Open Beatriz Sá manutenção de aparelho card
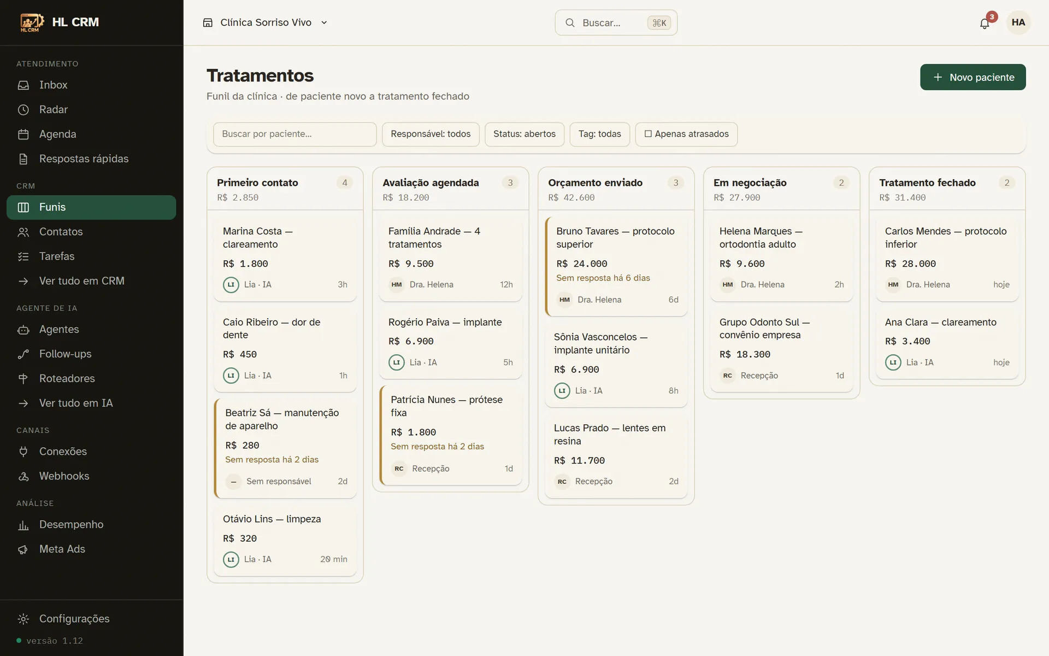The image size is (1049, 656). pyautogui.click(x=285, y=448)
